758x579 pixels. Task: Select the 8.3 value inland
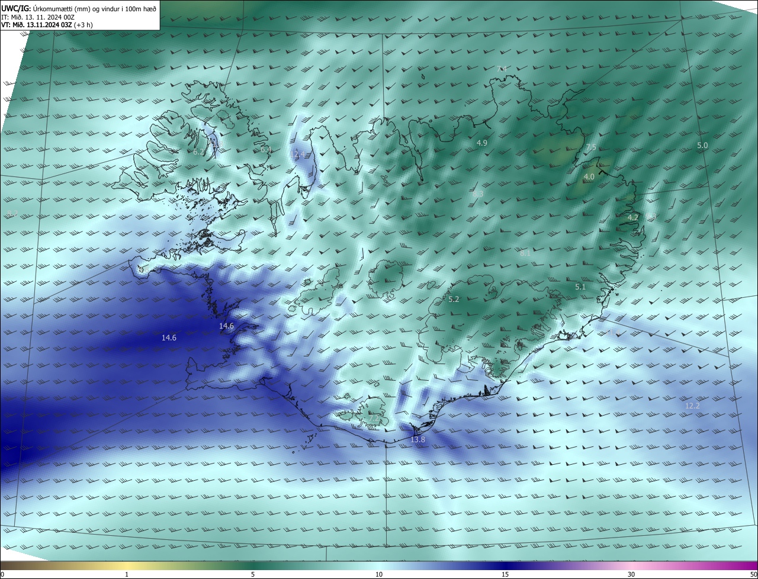[x=478, y=194]
